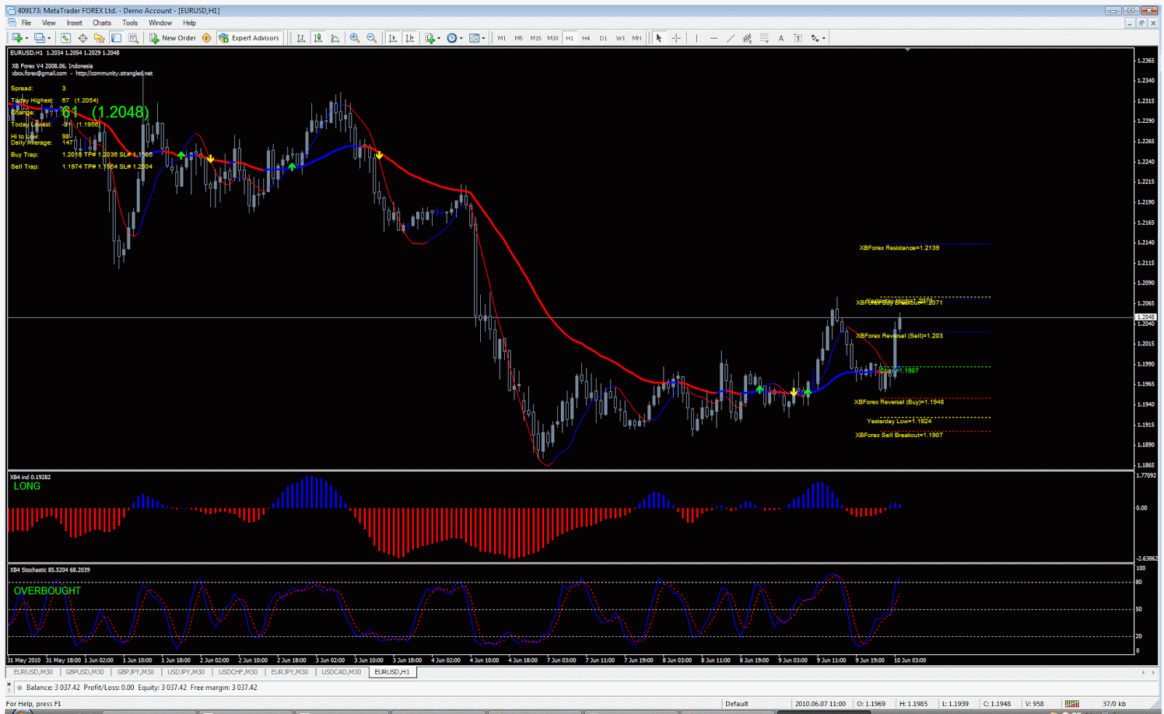Switch to the USDCHF,M30 chart tab
The image size is (1164, 714).
click(238, 672)
